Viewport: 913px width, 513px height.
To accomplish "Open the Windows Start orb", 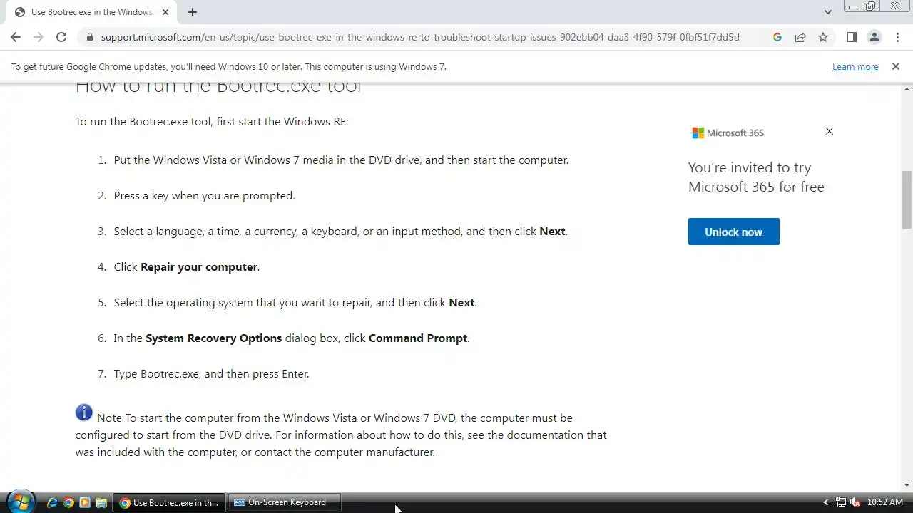I will (x=19, y=502).
